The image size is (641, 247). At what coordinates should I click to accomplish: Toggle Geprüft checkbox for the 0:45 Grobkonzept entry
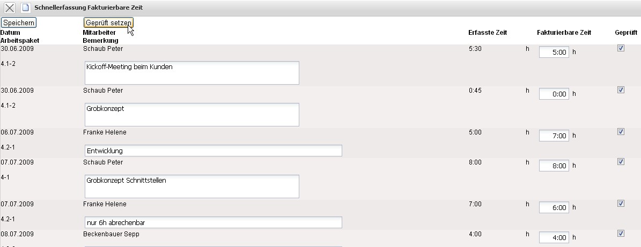coord(621,90)
